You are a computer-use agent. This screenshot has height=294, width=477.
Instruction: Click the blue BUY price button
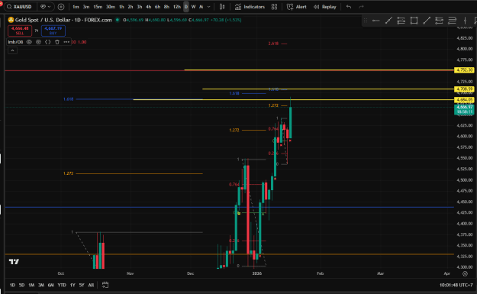(53, 31)
